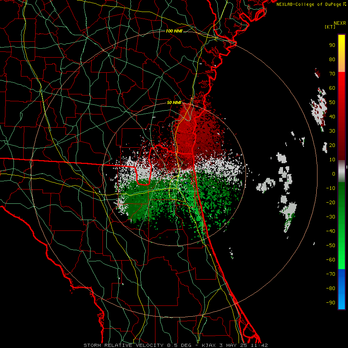Image resolution: width=348 pixels, height=348 pixels.
Task: Select the 50 NMI range ring label
Action: coord(174,102)
